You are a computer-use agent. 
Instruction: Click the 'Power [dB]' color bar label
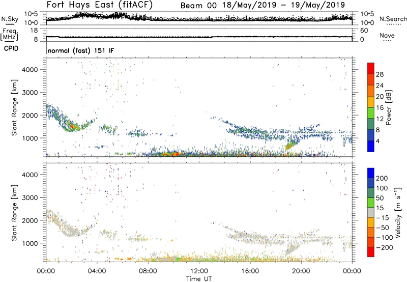389,107
